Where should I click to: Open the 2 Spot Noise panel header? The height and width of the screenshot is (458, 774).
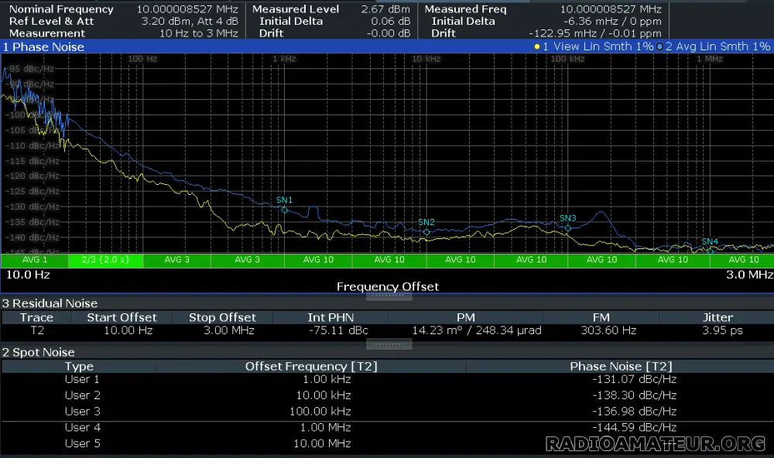(39, 352)
